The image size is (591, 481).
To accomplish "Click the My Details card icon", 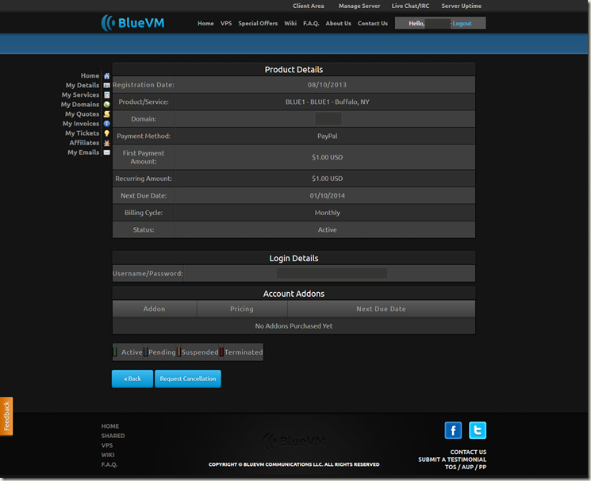I will click(106, 85).
